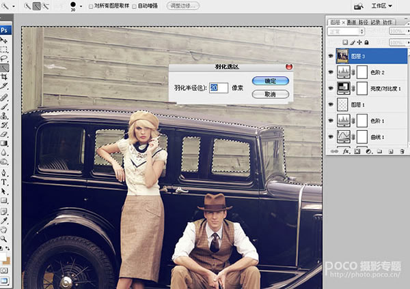The height and width of the screenshot is (289, 410).
Task: Hide the 图层 3 layer eye
Action: [331, 55]
